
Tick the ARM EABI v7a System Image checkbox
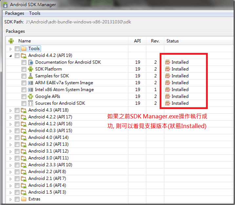tap(24, 83)
